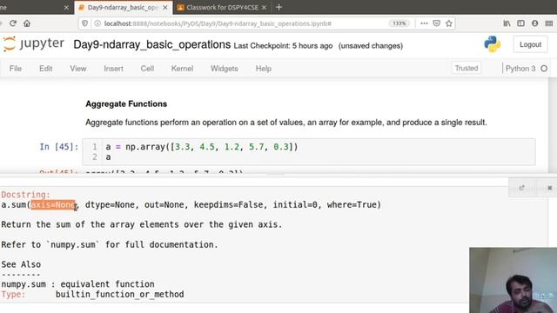557x313 pixels.
Task: Click the Python logo icon
Action: point(493,44)
